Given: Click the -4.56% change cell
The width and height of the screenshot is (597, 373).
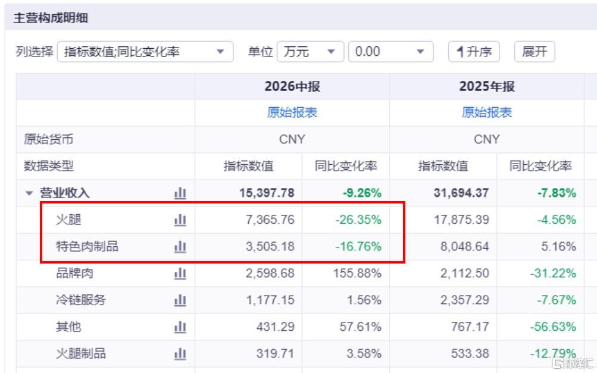Looking at the screenshot, I should coord(557,220).
